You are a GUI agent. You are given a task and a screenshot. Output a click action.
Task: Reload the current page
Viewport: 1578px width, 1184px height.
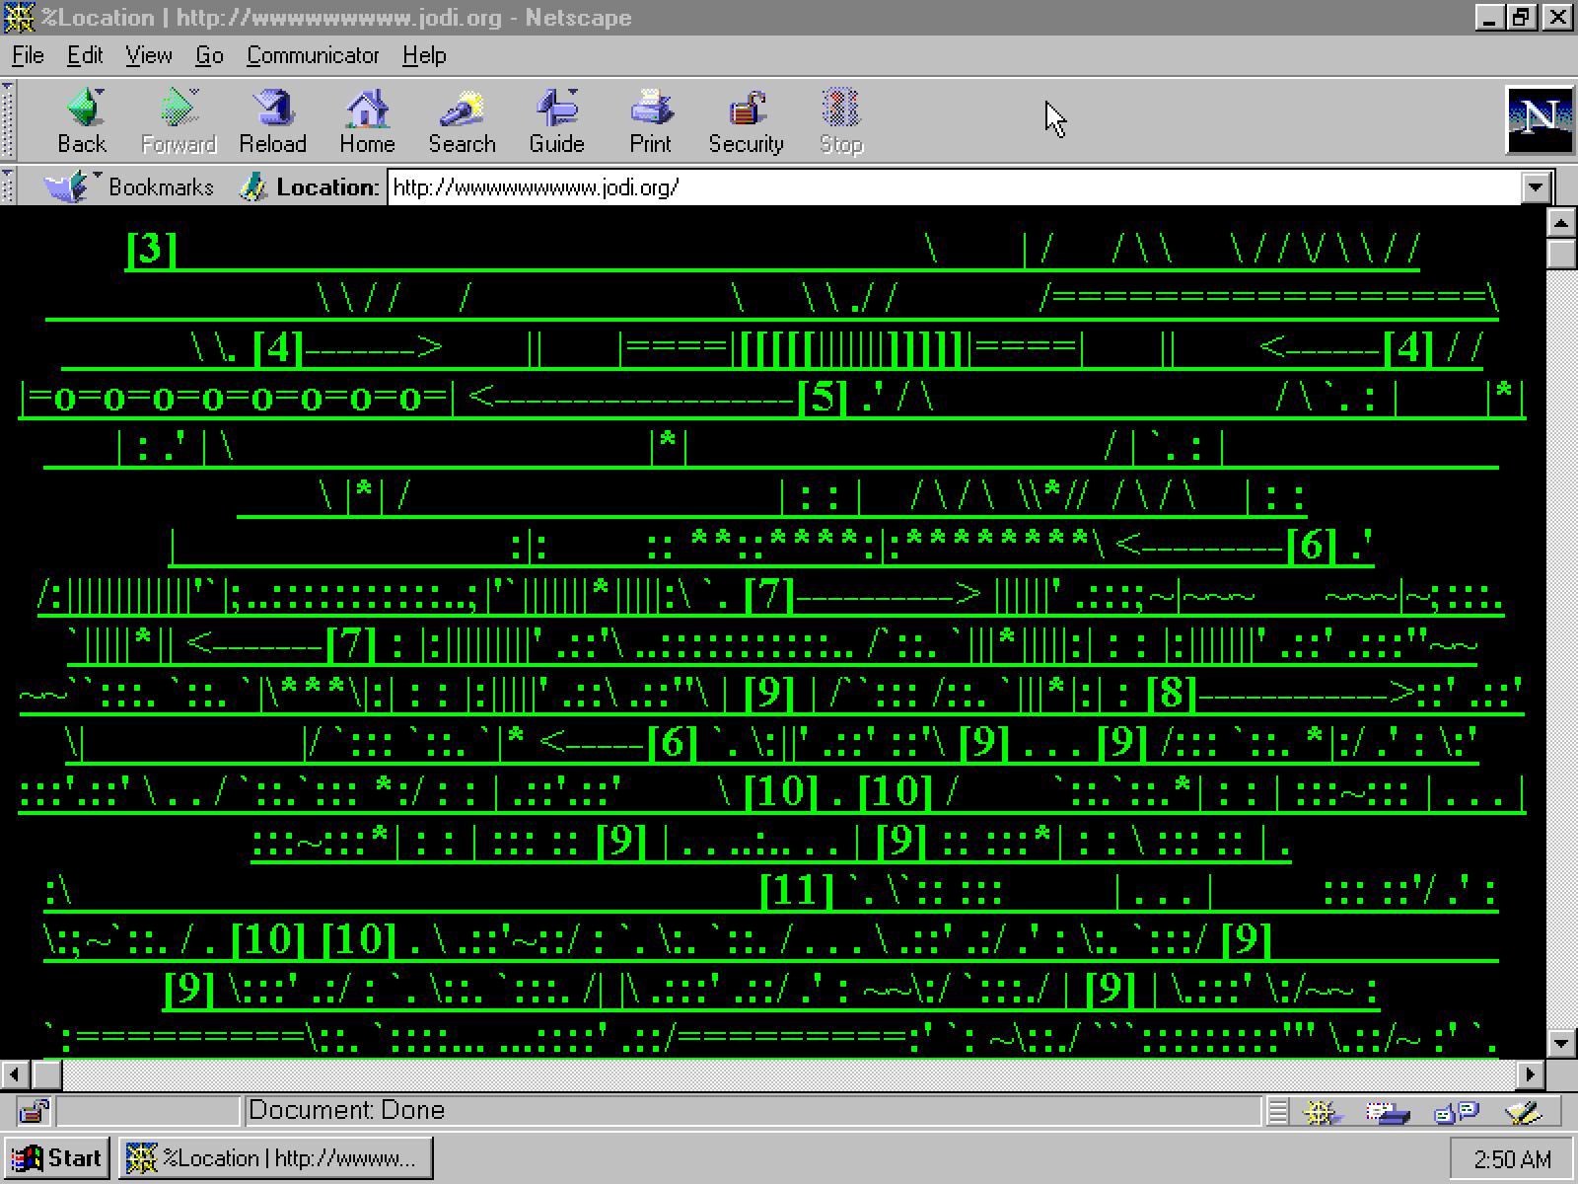click(272, 121)
